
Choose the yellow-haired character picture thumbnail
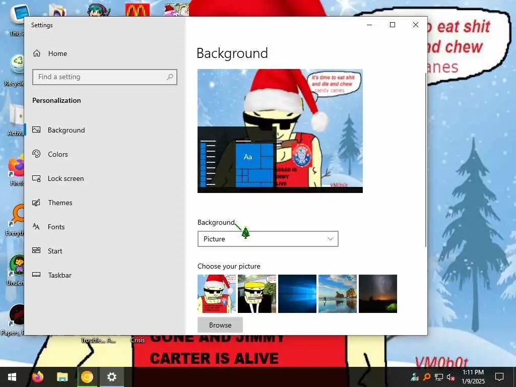pyautogui.click(x=257, y=294)
